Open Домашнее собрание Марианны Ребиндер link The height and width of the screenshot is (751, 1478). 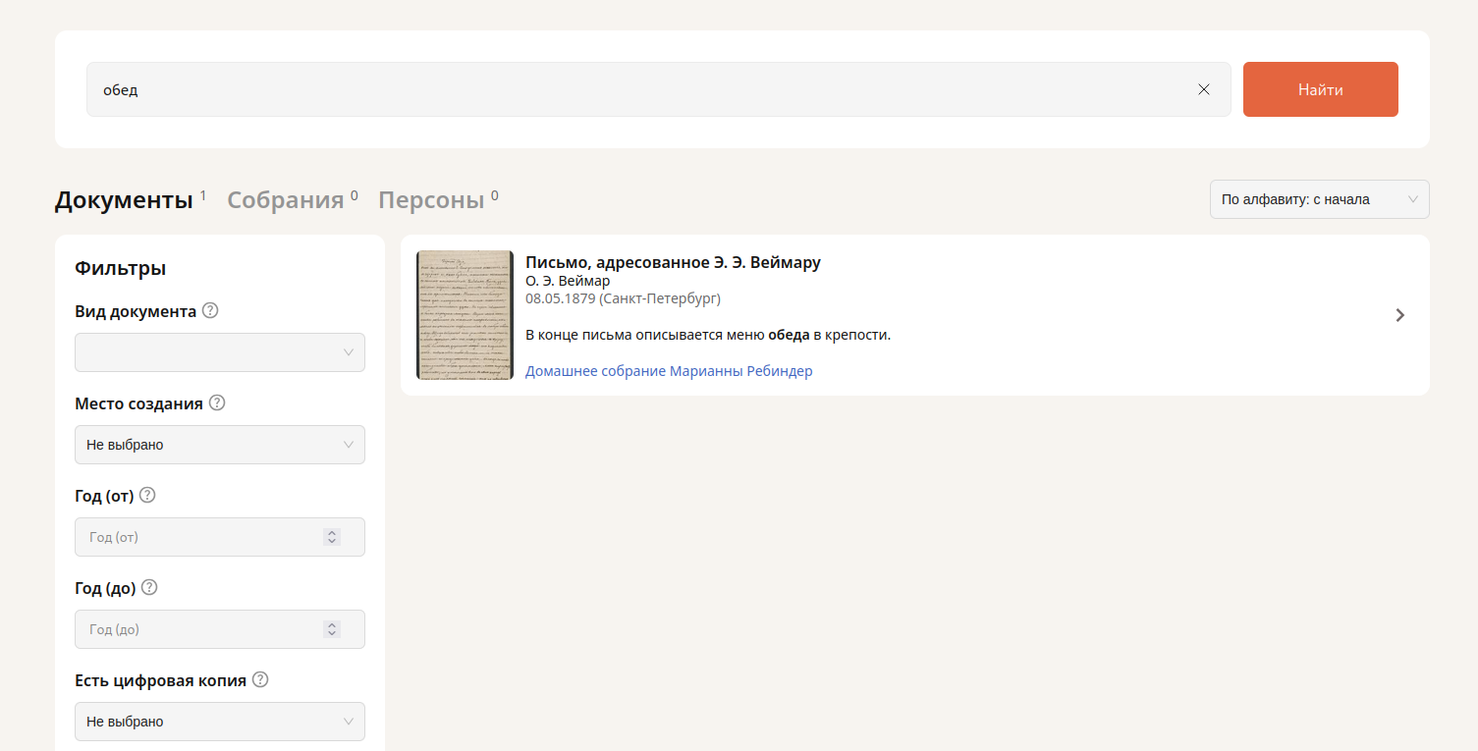669,371
